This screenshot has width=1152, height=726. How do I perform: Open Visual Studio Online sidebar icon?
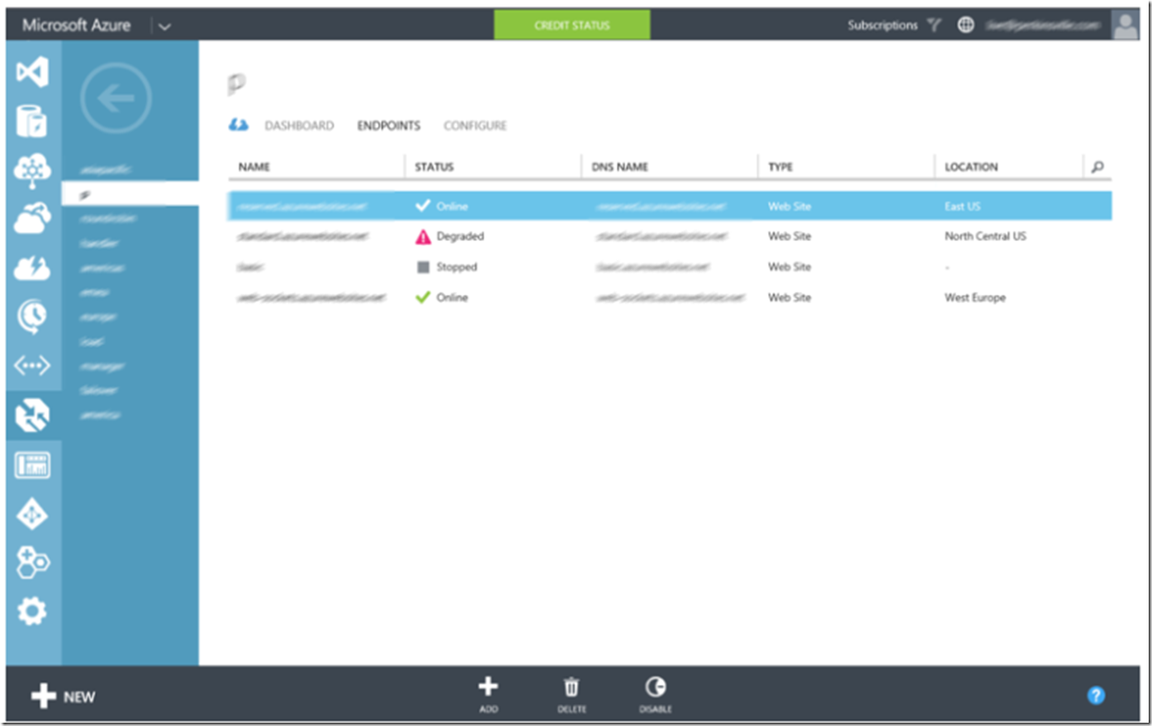point(32,73)
